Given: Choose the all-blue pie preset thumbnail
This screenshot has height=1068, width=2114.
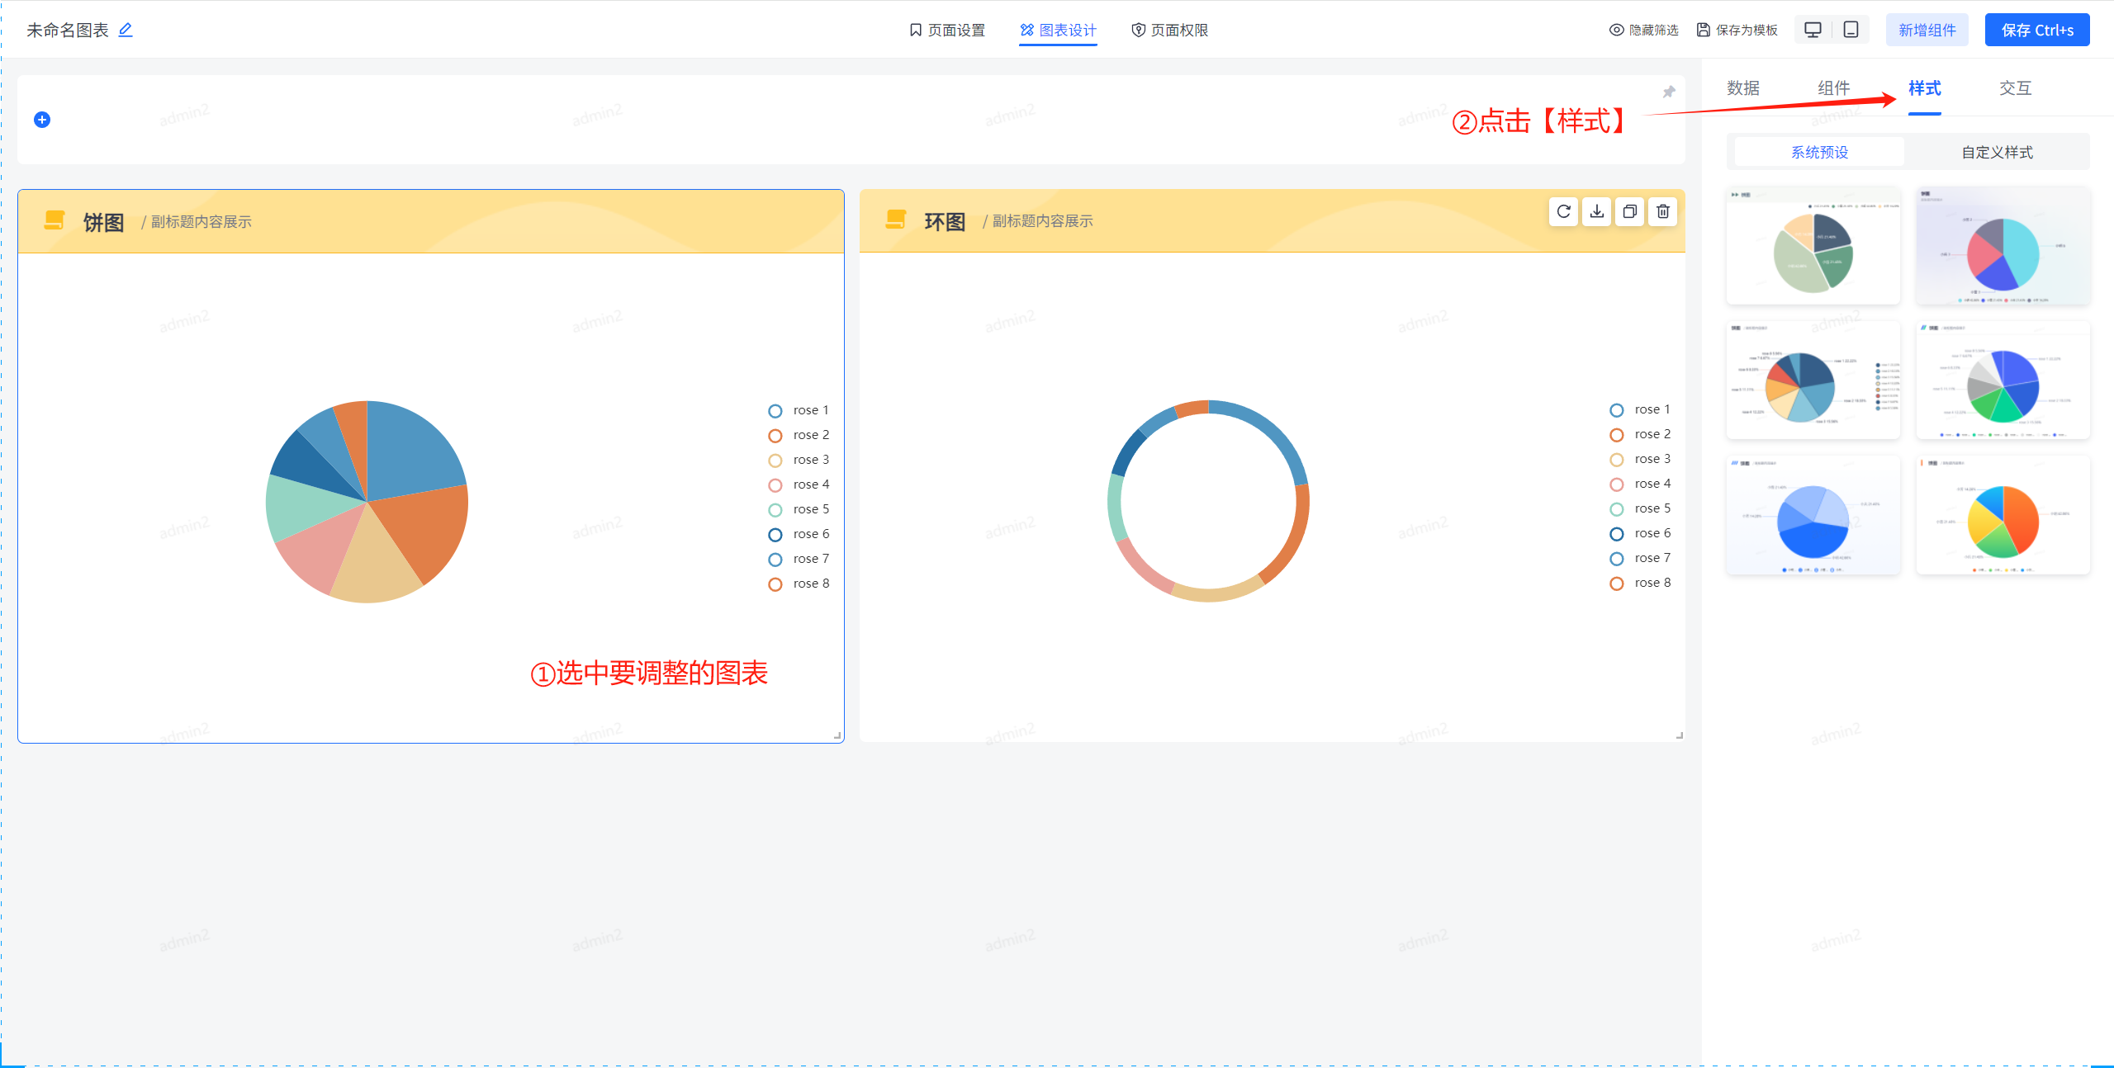Looking at the screenshot, I should click(x=1813, y=514).
